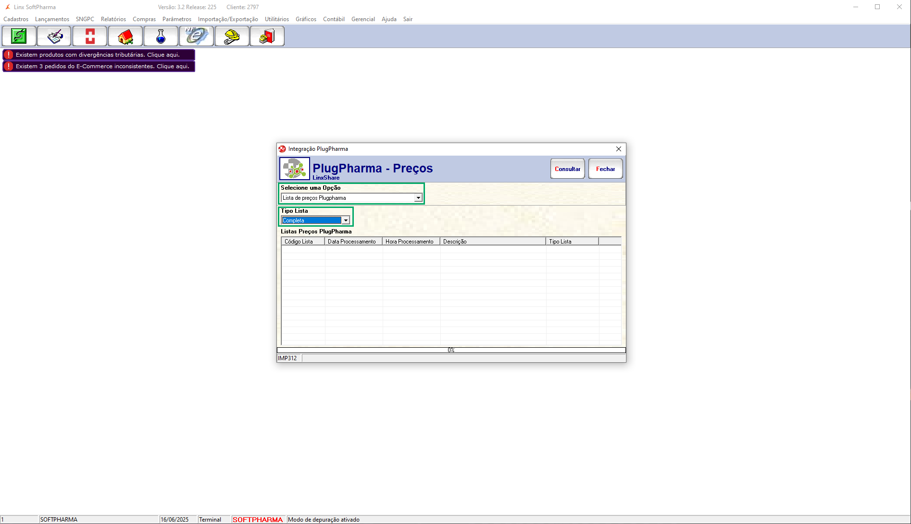The image size is (911, 524).
Task: Click the red exclamation icon on E-Commerce alert
Action: [9, 66]
